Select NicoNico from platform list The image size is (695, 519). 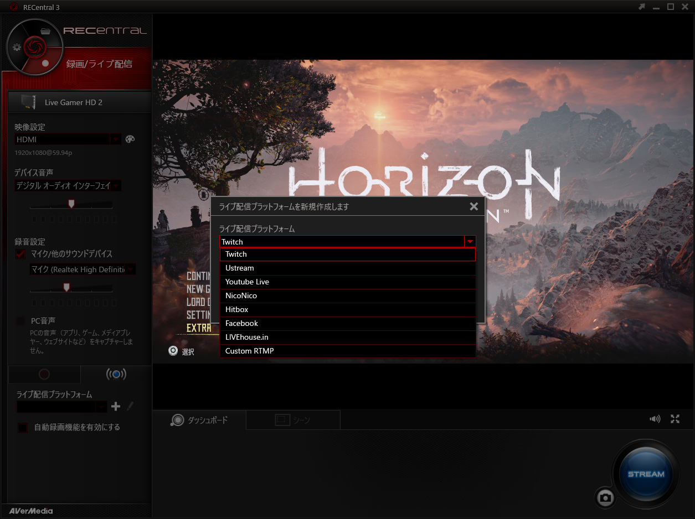(348, 296)
